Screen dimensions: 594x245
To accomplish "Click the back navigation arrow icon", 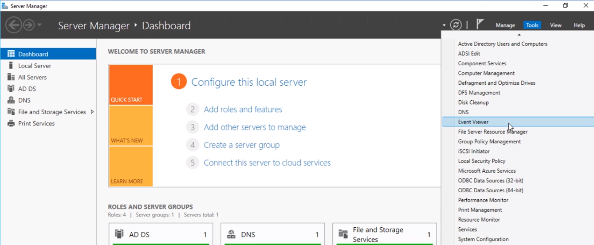I will click(13, 25).
